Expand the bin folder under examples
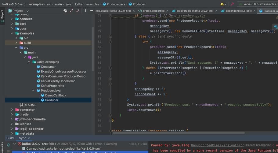The image size is (278, 153). coord(16,38)
